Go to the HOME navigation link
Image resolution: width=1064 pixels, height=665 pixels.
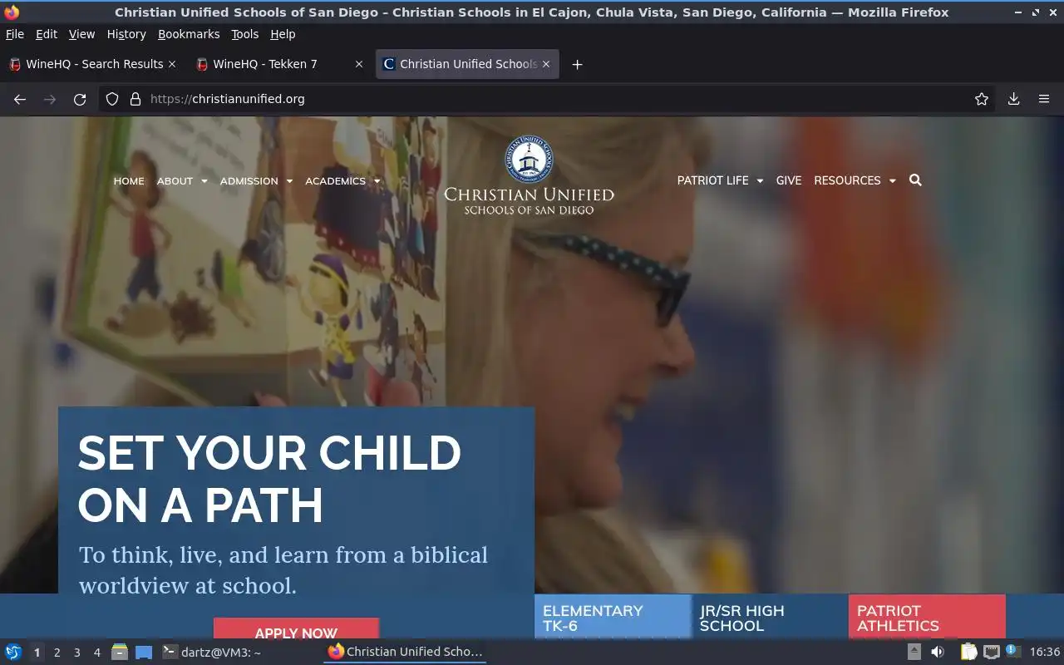(x=129, y=180)
